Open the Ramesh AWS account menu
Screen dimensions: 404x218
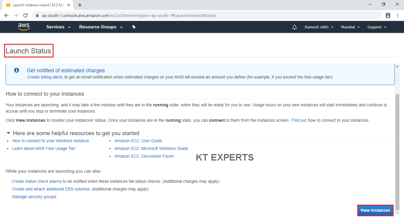pyautogui.click(x=319, y=27)
